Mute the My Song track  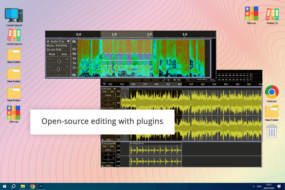pyautogui.click(x=104, y=92)
